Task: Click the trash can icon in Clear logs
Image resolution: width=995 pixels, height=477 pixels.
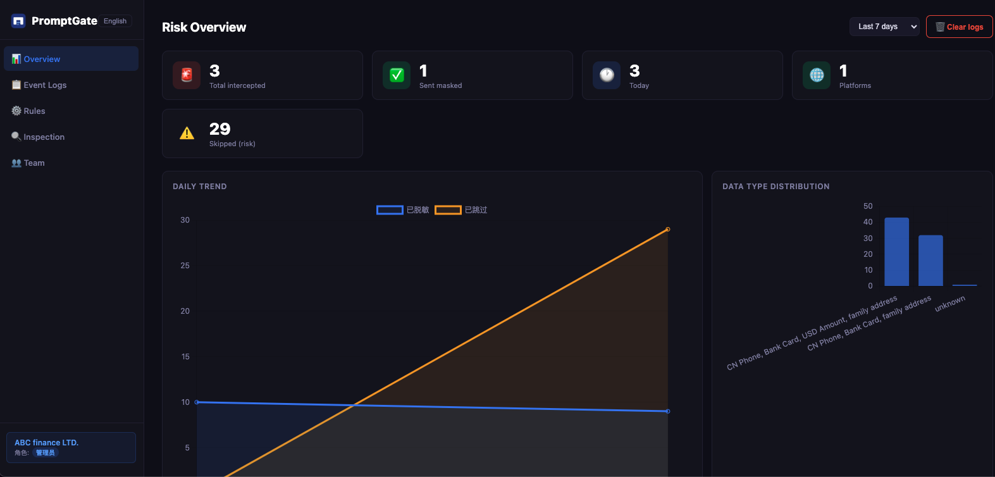Action: coord(940,27)
